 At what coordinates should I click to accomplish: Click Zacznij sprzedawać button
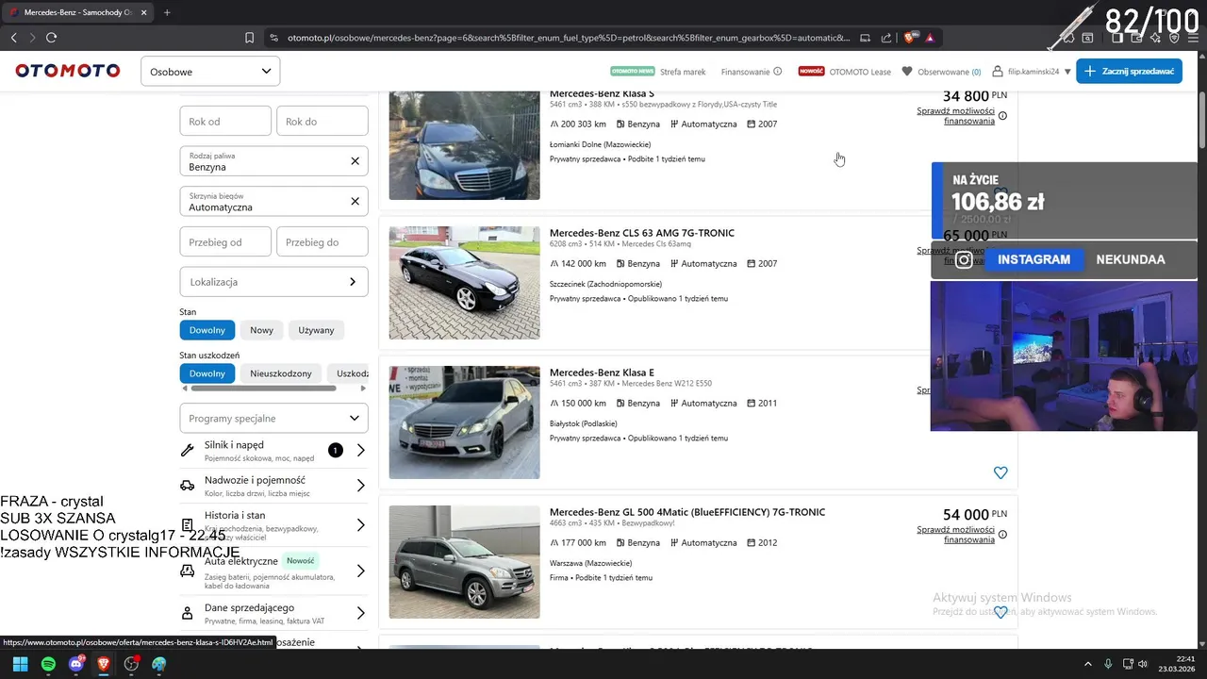click(x=1129, y=71)
